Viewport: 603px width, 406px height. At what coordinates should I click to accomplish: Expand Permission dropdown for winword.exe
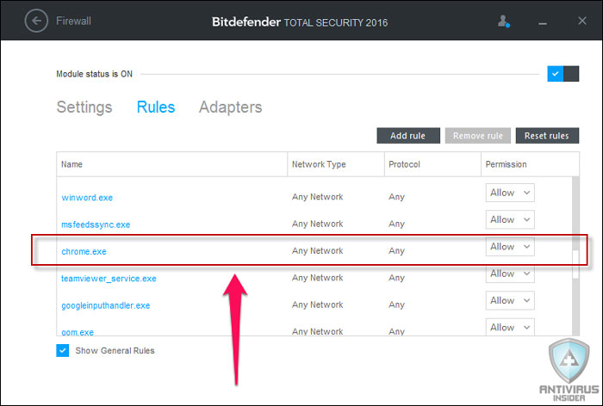coord(510,193)
